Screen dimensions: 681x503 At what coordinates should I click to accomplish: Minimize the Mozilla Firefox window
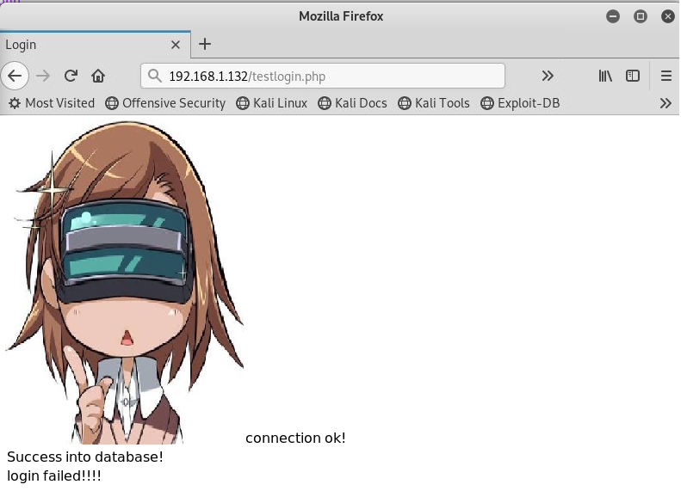point(613,16)
